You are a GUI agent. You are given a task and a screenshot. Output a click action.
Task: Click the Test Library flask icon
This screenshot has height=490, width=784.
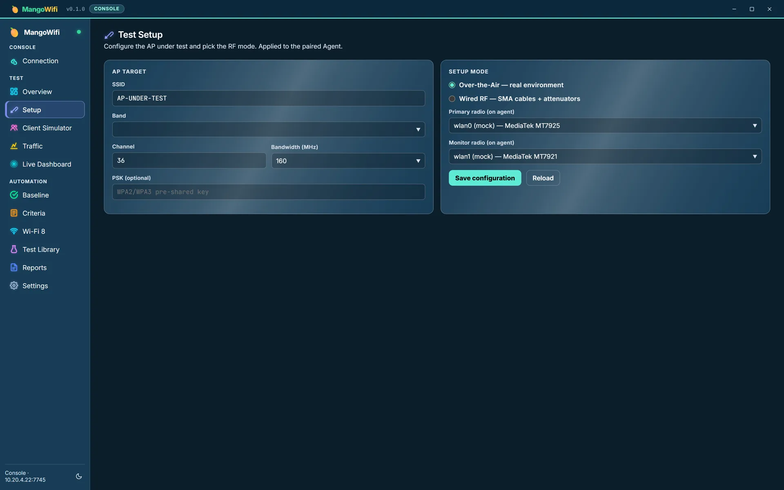14,249
